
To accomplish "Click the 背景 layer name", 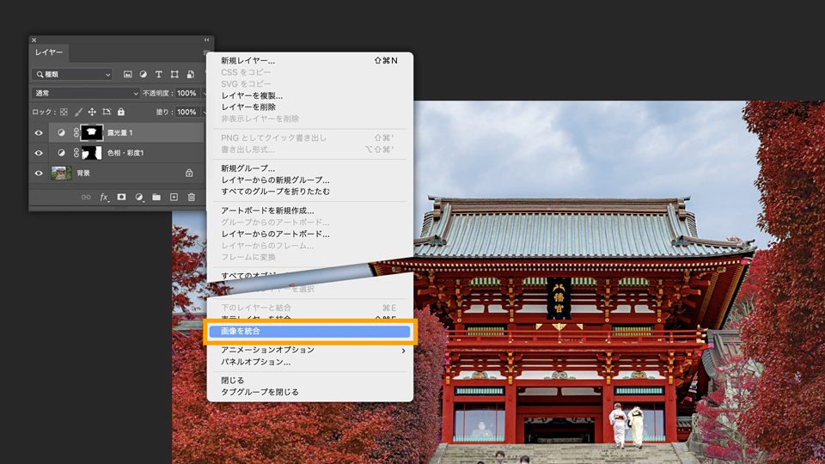I will (x=83, y=173).
